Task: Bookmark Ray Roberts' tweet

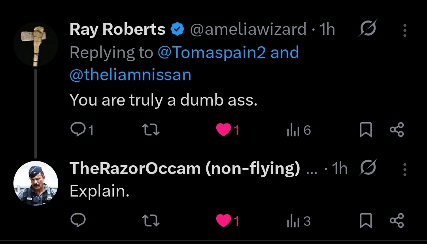Action: [365, 130]
